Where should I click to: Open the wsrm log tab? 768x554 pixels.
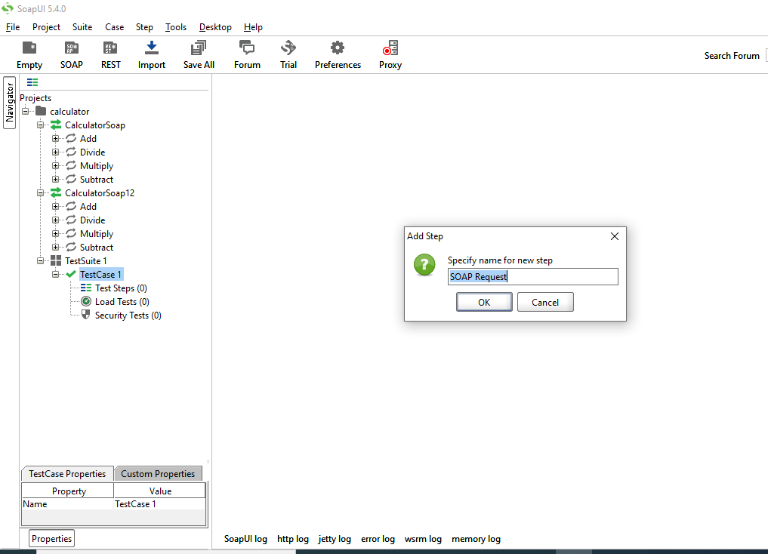point(423,539)
